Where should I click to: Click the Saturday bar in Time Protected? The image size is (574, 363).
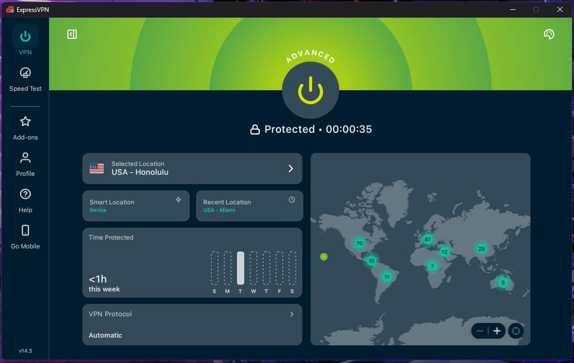click(x=292, y=268)
